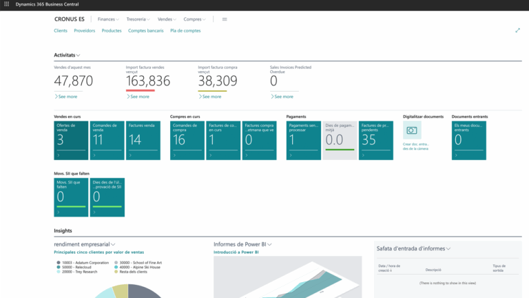
Task: Click Principales cinco clientes por valor de ventas
Action: (99, 252)
